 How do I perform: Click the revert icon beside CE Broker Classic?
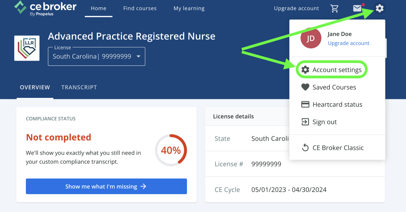[x=305, y=148]
